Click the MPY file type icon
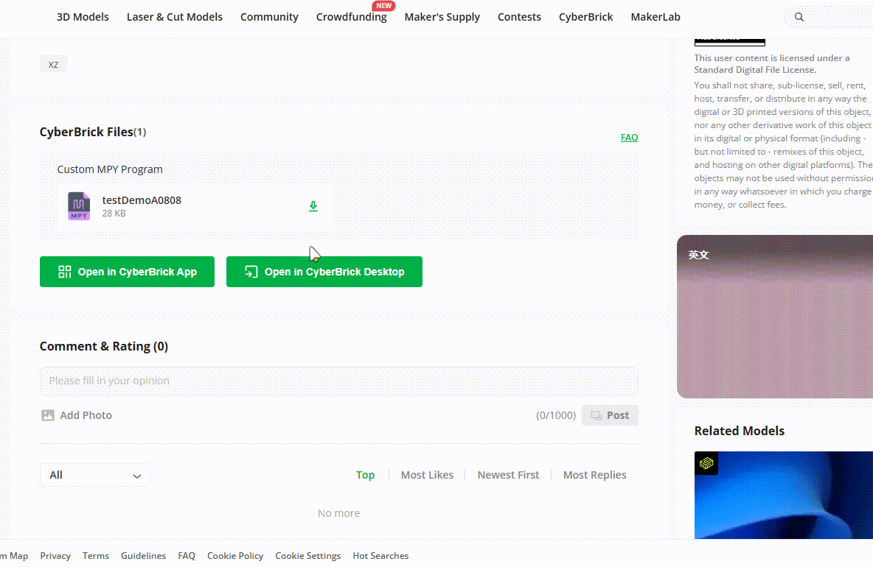Image resolution: width=873 pixels, height=567 pixels. [x=78, y=206]
